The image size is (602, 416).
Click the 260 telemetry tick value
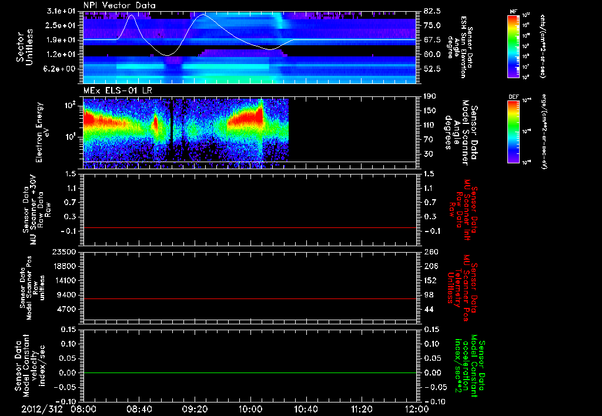[x=430, y=252]
